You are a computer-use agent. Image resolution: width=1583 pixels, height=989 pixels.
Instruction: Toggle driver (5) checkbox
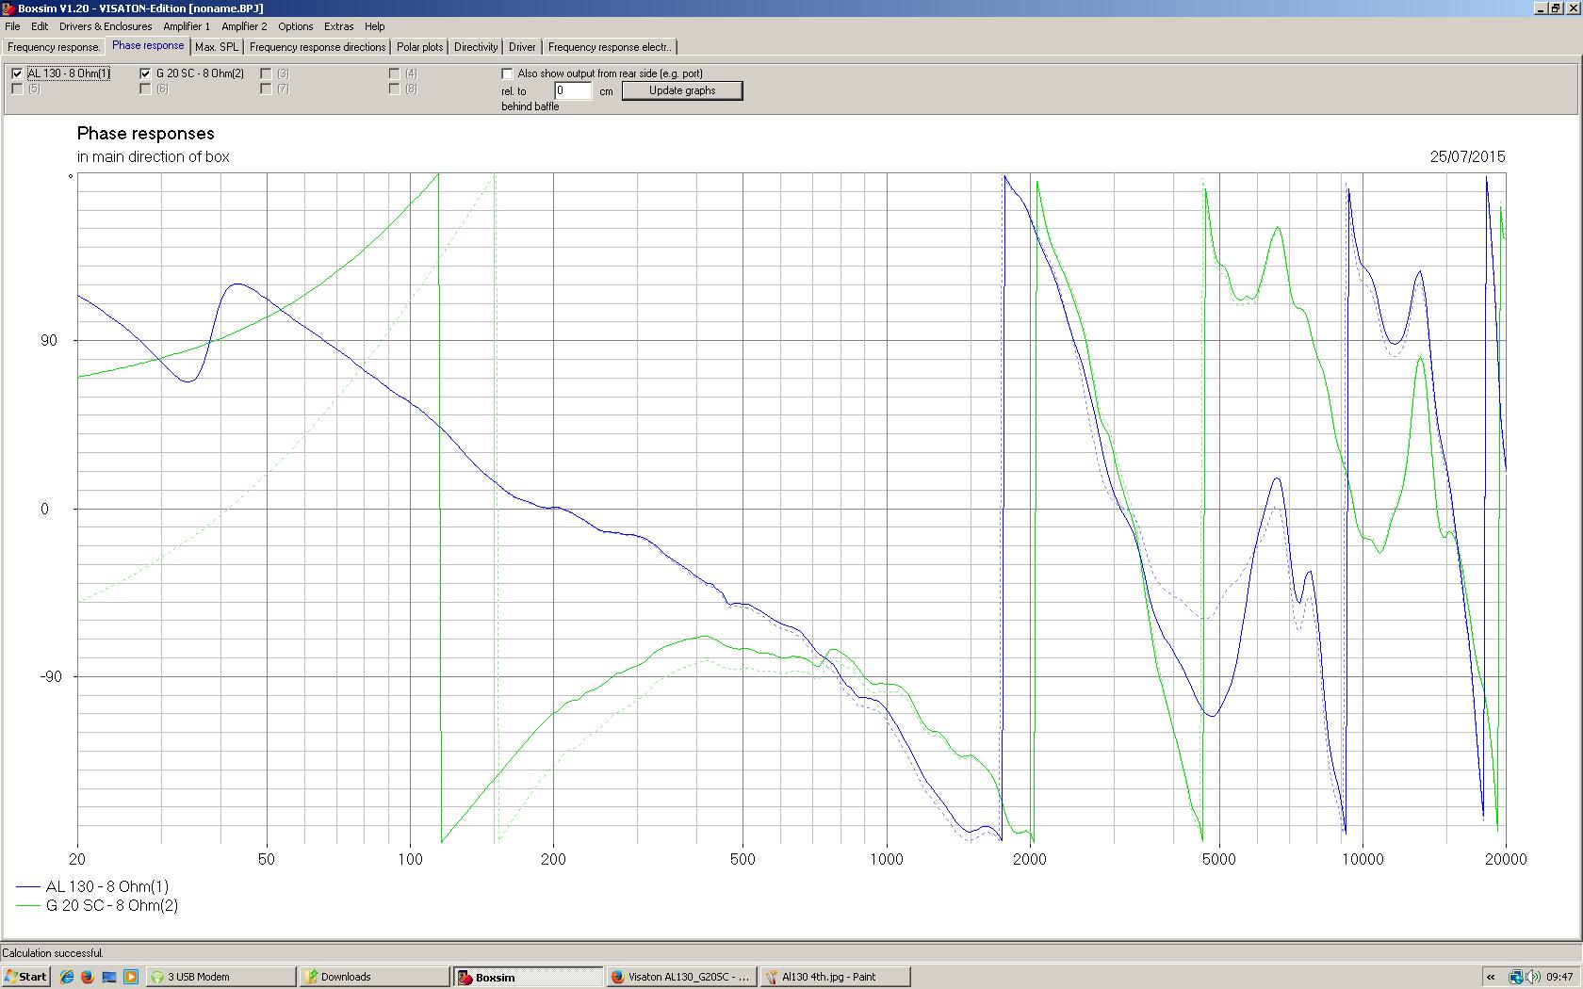[x=17, y=89]
